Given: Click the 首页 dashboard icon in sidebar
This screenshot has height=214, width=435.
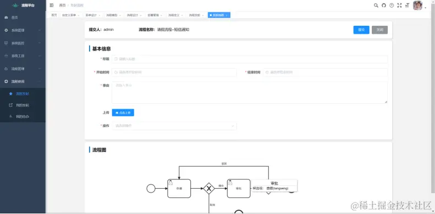Looking at the screenshot, I should pyautogui.click(x=6, y=18).
